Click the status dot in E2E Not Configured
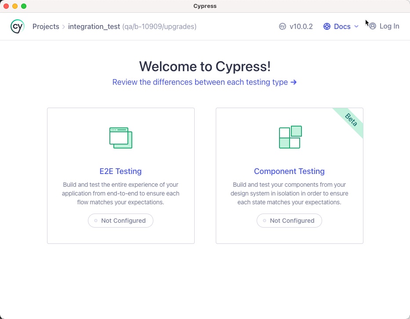The height and width of the screenshot is (319, 410). coord(96,221)
